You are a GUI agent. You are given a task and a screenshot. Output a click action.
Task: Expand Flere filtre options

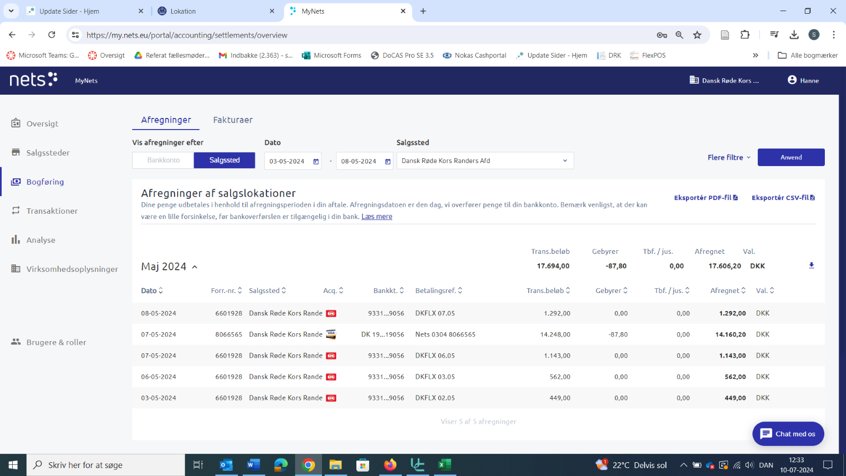(x=729, y=158)
